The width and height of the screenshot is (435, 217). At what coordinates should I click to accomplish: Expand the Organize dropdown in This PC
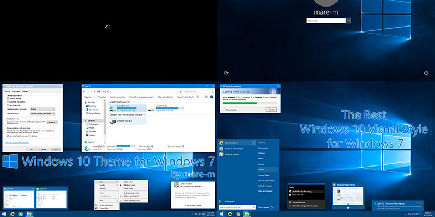tap(89, 97)
